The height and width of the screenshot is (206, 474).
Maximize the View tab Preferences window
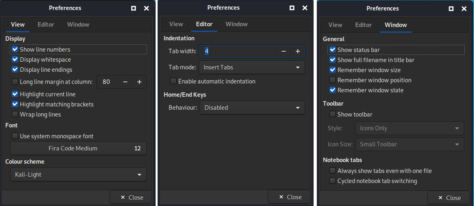pyautogui.click(x=134, y=8)
